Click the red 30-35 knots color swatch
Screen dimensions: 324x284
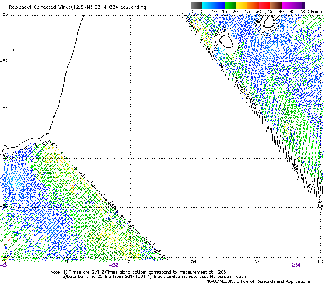(x=264, y=5)
